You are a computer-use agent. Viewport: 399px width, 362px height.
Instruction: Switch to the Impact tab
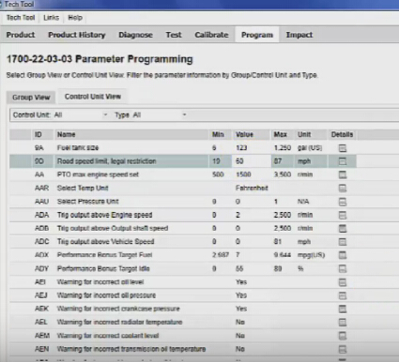(299, 35)
